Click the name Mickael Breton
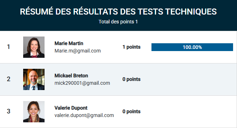237x128 pixels. [x=71, y=76]
